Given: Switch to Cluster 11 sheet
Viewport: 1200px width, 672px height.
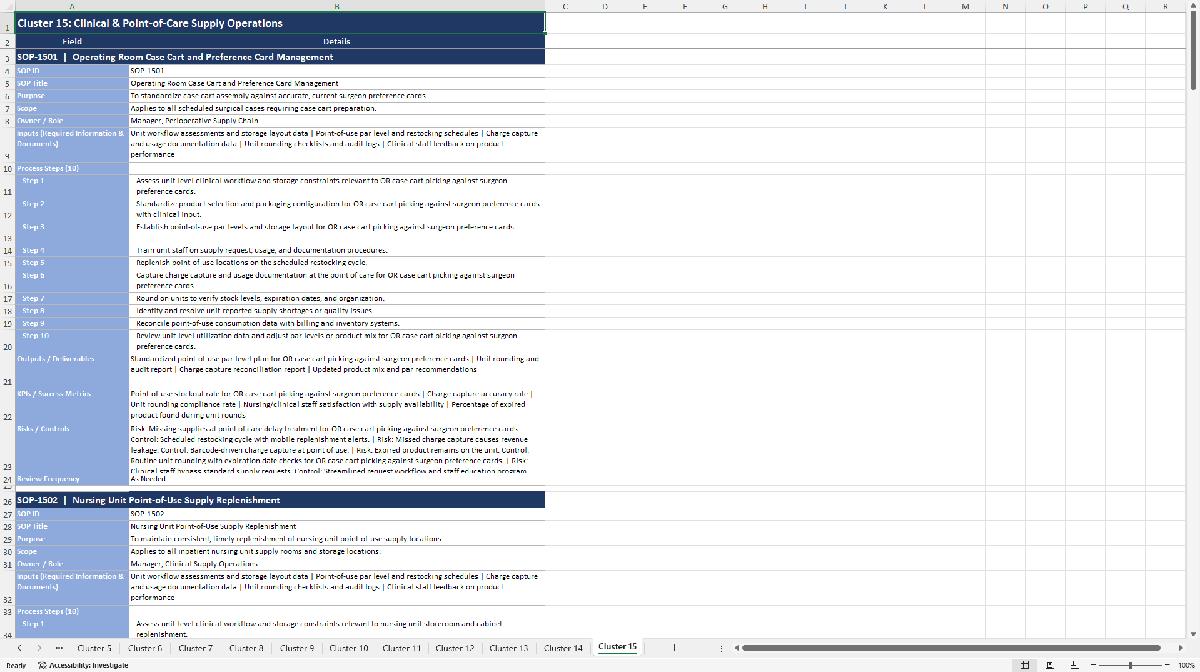Looking at the screenshot, I should tap(402, 648).
